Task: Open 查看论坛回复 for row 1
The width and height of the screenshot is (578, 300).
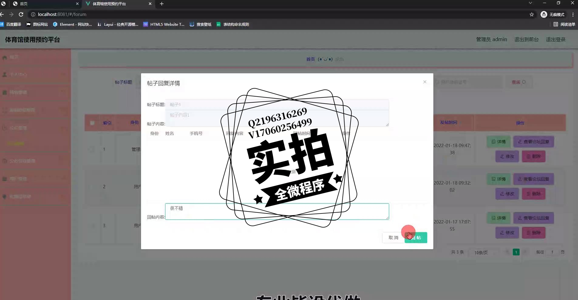Action: pyautogui.click(x=533, y=141)
